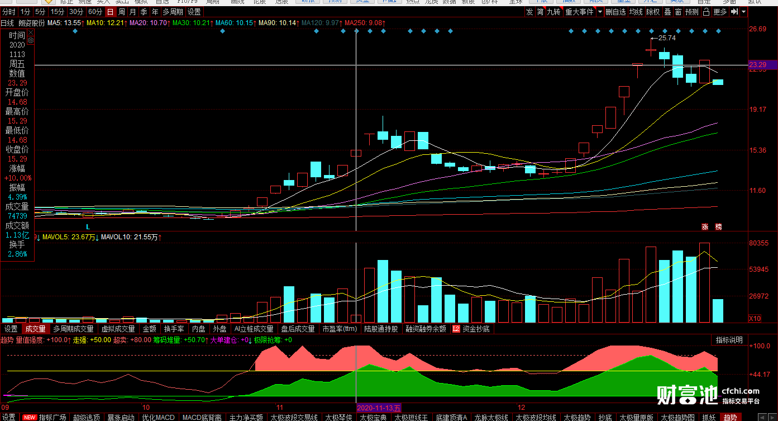Click the lock icon in chart toolbar

706,12
